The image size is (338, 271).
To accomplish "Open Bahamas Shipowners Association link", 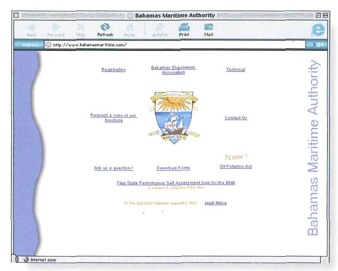I will pos(174,70).
